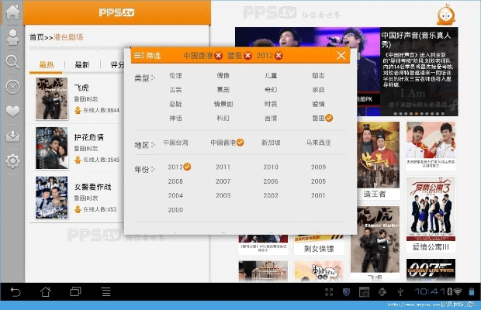The width and height of the screenshot is (481, 310).
Task: Open watch history clock icon
Action: tap(12, 87)
